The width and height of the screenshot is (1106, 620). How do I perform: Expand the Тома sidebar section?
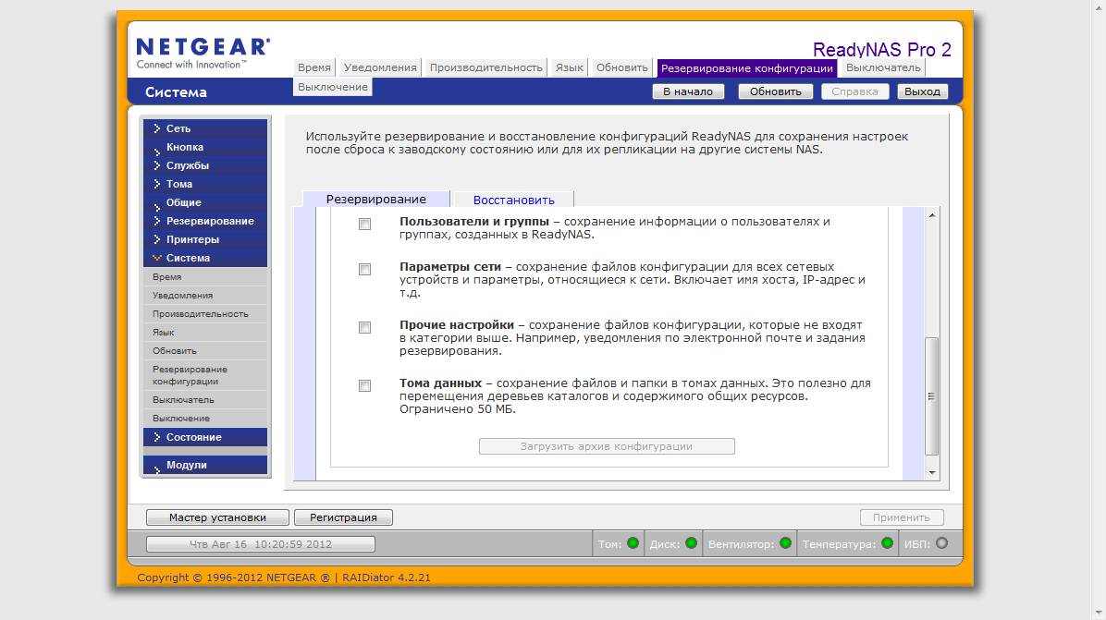(205, 184)
